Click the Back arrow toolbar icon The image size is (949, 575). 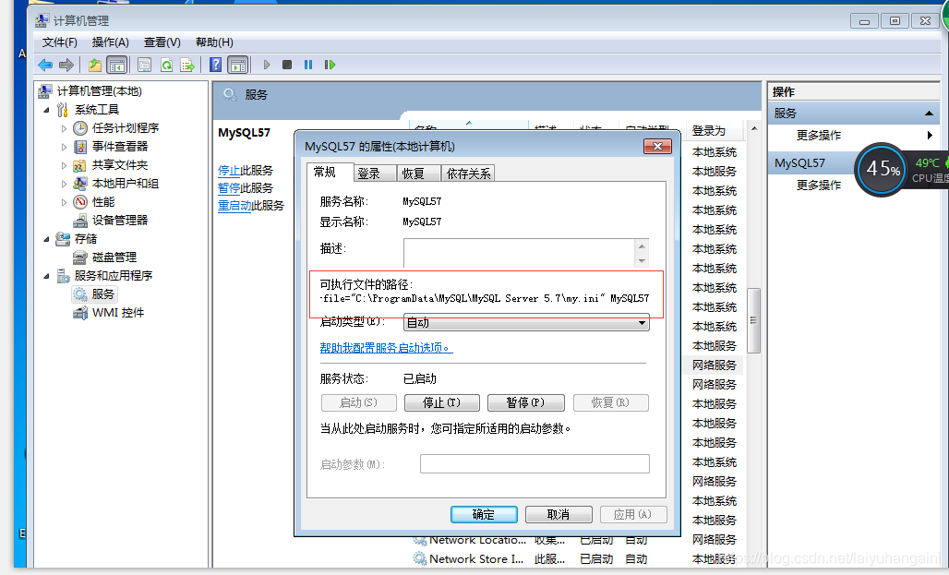coord(45,65)
